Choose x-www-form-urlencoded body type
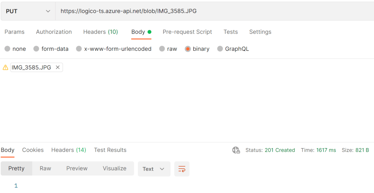Image resolution: width=374 pixels, height=193 pixels. point(79,49)
